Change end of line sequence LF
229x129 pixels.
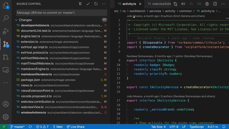(x=184, y=126)
